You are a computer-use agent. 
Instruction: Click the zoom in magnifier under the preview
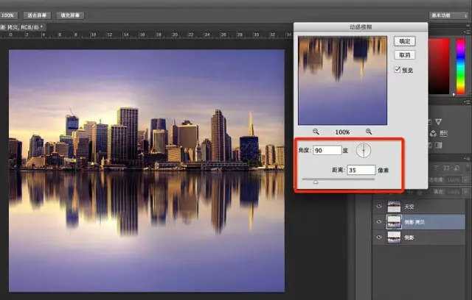(369, 131)
